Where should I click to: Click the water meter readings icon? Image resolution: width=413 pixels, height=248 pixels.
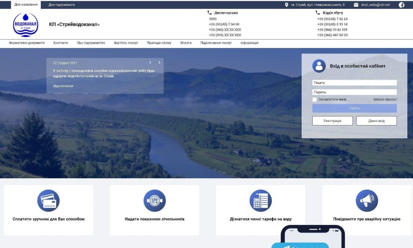point(154,200)
